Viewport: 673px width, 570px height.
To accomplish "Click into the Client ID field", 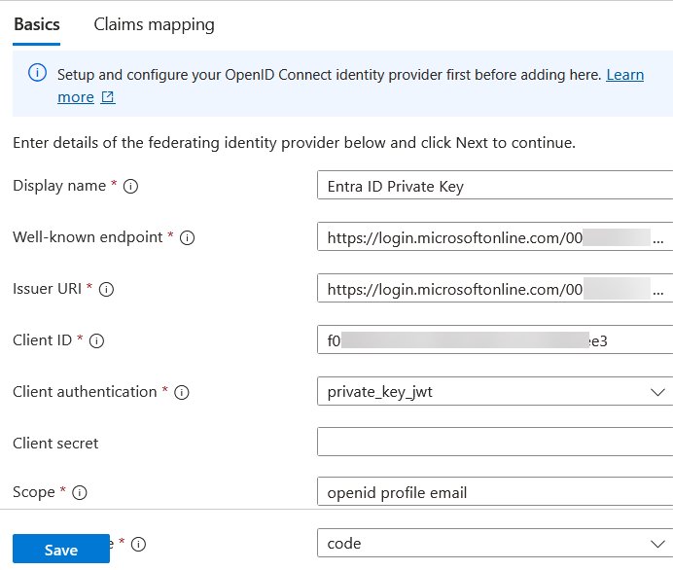I will tap(495, 339).
